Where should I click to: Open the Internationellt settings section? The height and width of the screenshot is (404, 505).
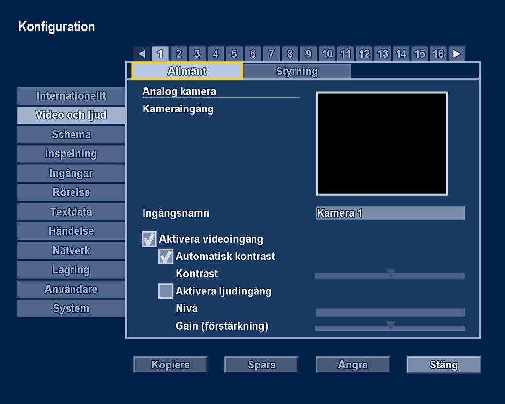pos(71,96)
